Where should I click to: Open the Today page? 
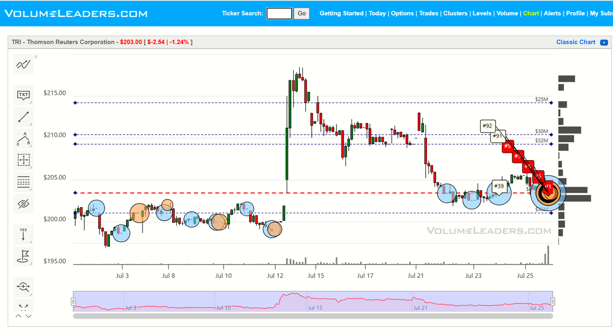(378, 13)
